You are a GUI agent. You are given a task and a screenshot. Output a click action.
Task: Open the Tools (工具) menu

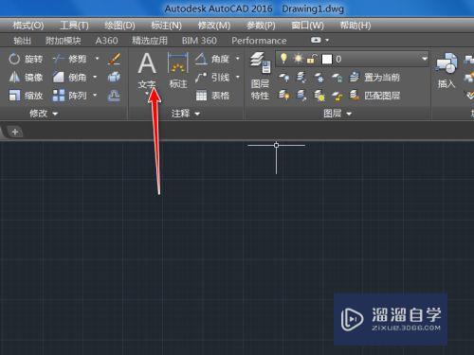pyautogui.click(x=74, y=26)
